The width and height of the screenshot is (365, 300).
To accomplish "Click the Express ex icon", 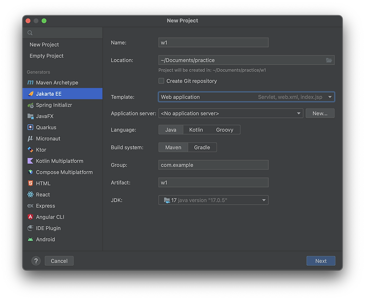I will click(31, 206).
